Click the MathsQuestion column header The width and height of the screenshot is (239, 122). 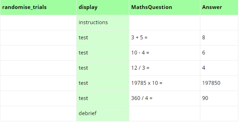pos(164,7)
